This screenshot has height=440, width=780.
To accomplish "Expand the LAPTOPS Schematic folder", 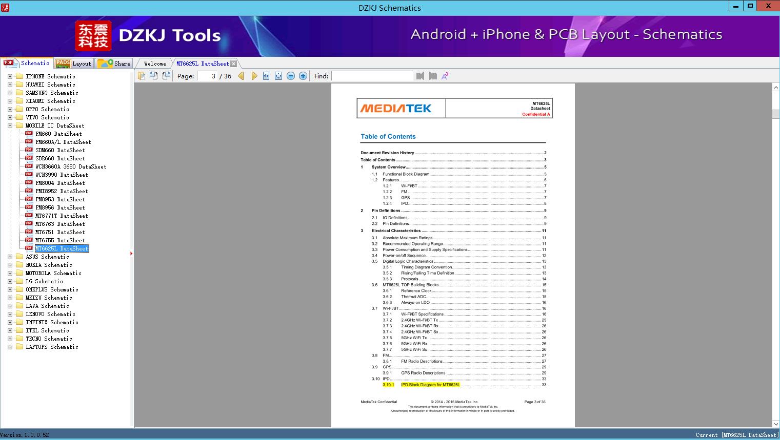I will (10, 347).
